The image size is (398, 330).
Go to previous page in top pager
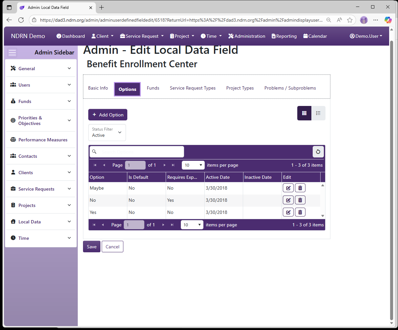tap(104, 165)
